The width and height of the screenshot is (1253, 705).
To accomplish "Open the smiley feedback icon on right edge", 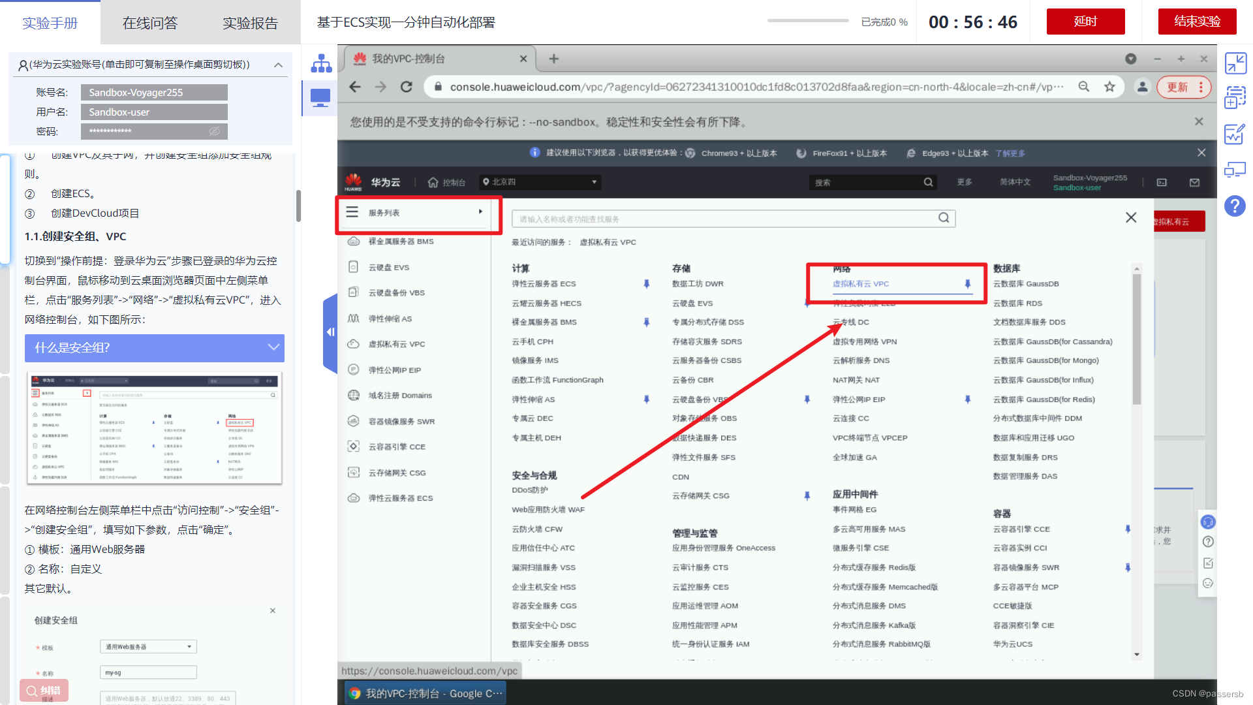I will (1208, 583).
